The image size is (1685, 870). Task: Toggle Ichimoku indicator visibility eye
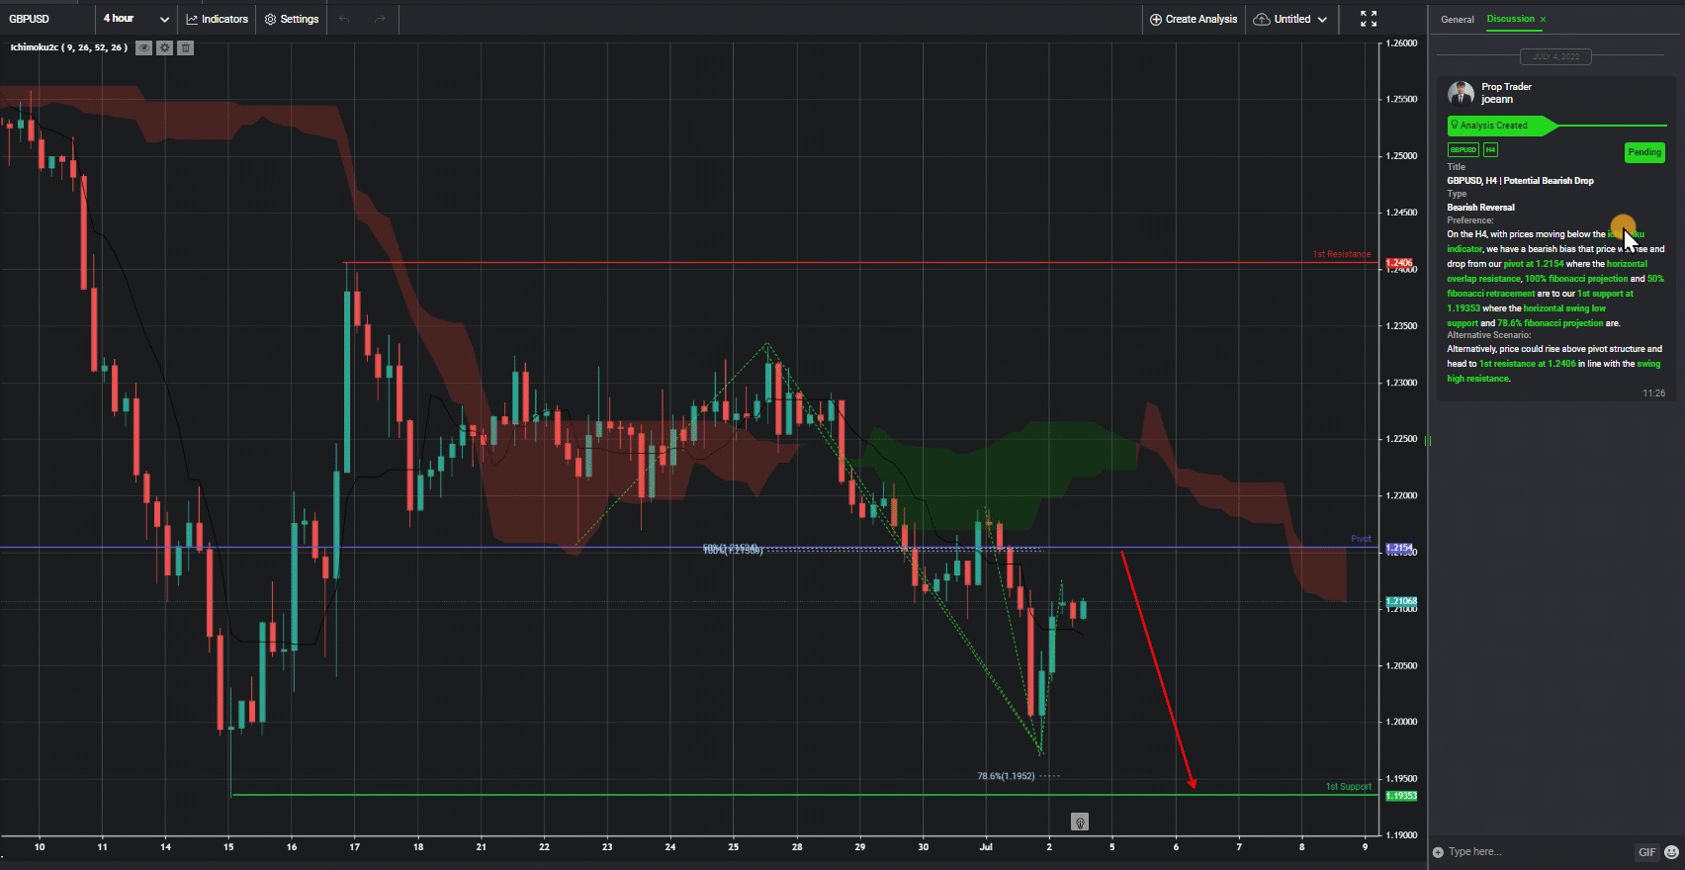(144, 47)
